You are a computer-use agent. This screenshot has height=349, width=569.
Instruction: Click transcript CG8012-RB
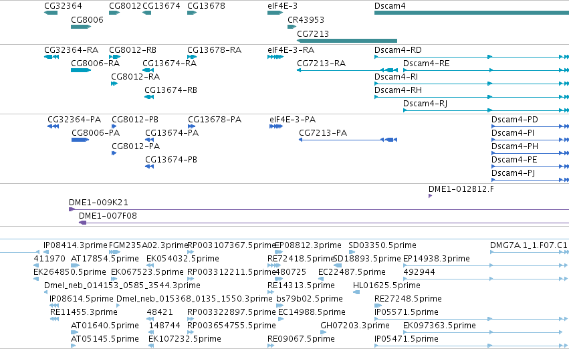click(x=133, y=49)
